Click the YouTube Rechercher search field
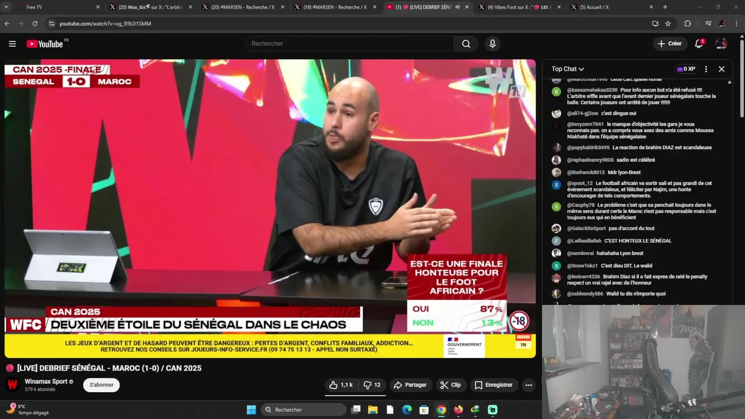 pyautogui.click(x=349, y=44)
